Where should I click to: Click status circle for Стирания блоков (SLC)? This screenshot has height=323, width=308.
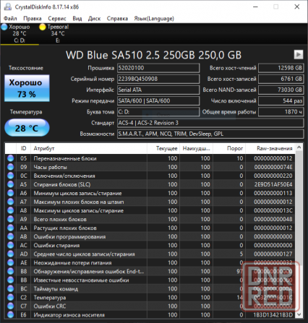[x=10, y=184]
